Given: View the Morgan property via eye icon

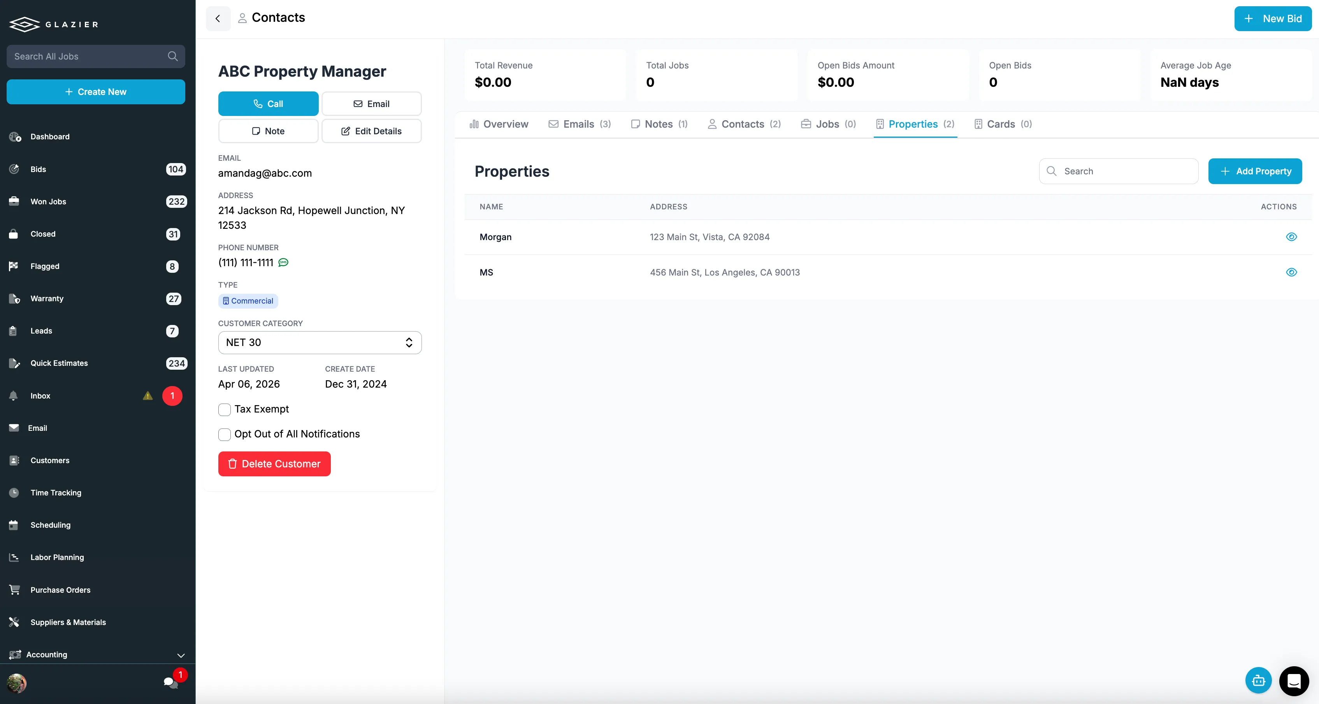Looking at the screenshot, I should click(x=1291, y=237).
